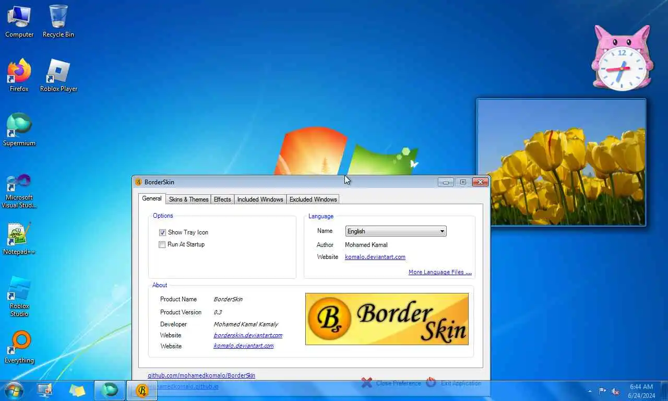
Task: Open the github.com/mohamedkomalo/BorderSkin link
Action: [x=201, y=375]
